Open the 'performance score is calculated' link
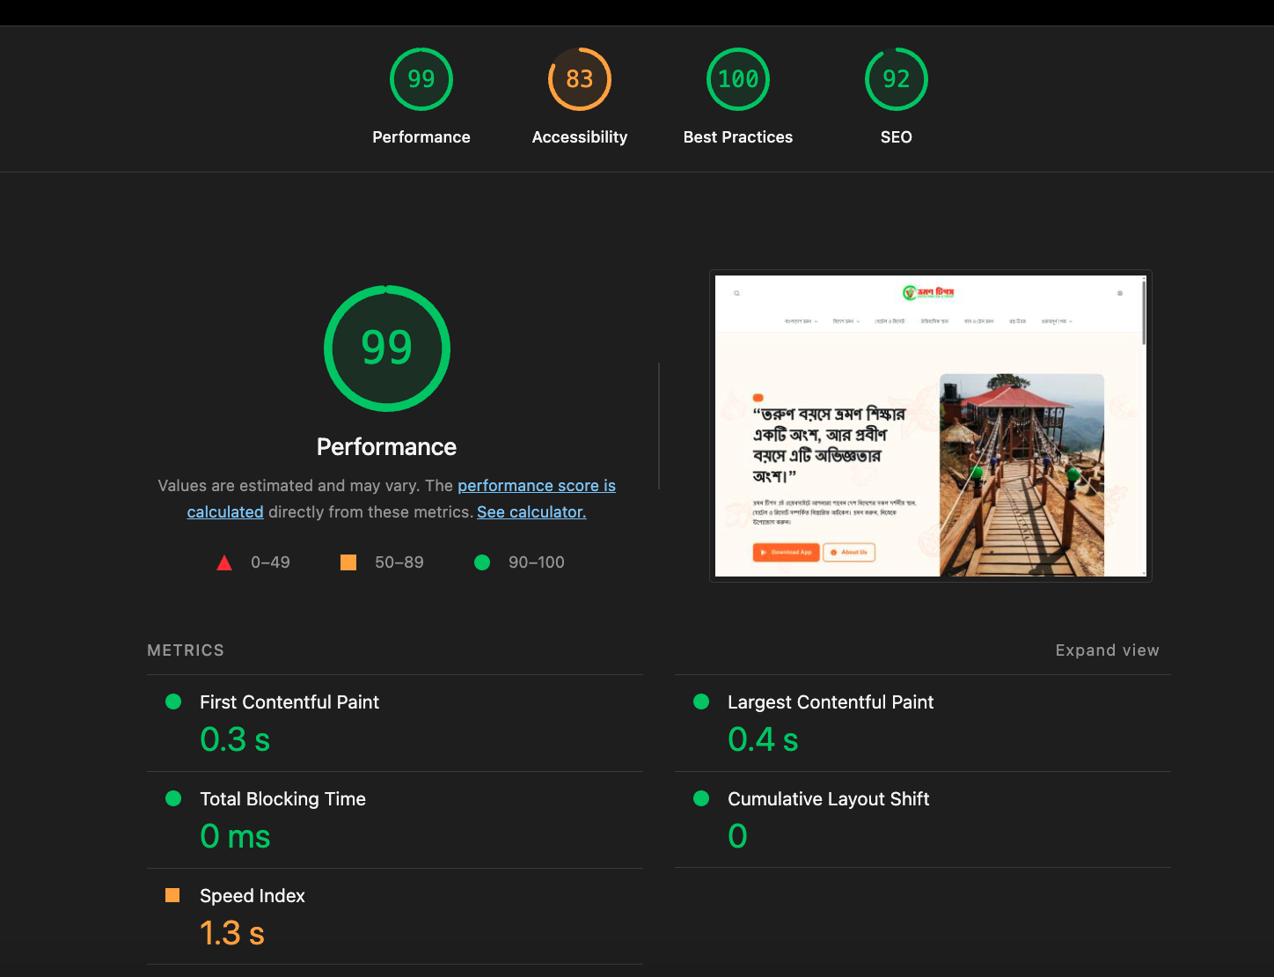1274x977 pixels. coord(536,486)
